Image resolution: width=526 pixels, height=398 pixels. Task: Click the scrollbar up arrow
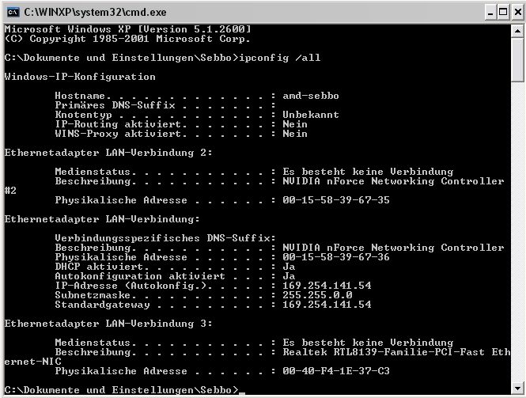517,31
